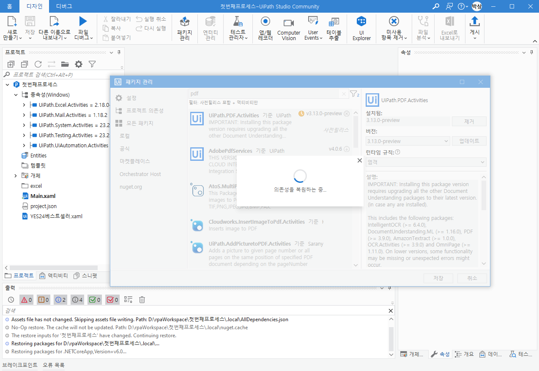The width and height of the screenshot is (539, 371).
Task: Collapse the 종속성(Windows) node
Action: (x=16, y=95)
